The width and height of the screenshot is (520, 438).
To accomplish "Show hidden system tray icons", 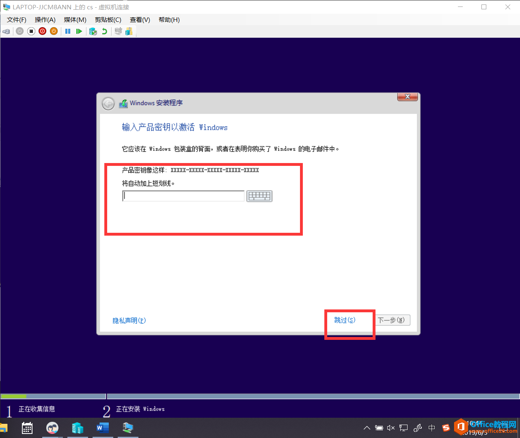I will coord(367,428).
